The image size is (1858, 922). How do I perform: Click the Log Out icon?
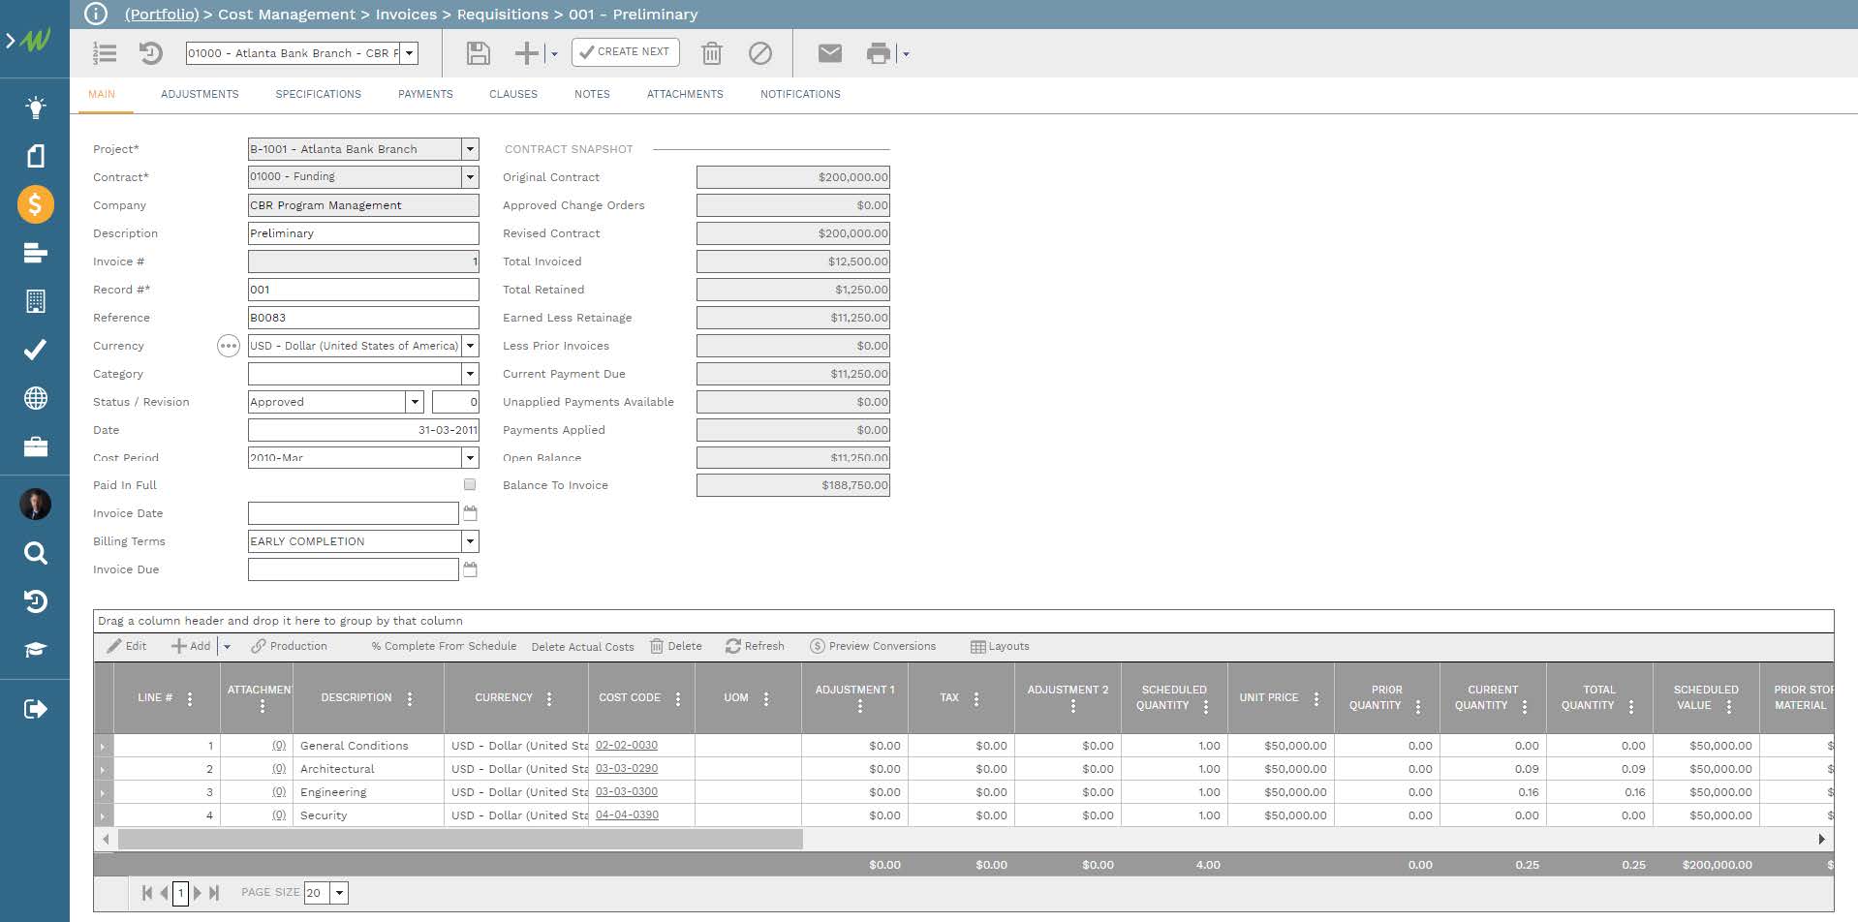tap(35, 708)
